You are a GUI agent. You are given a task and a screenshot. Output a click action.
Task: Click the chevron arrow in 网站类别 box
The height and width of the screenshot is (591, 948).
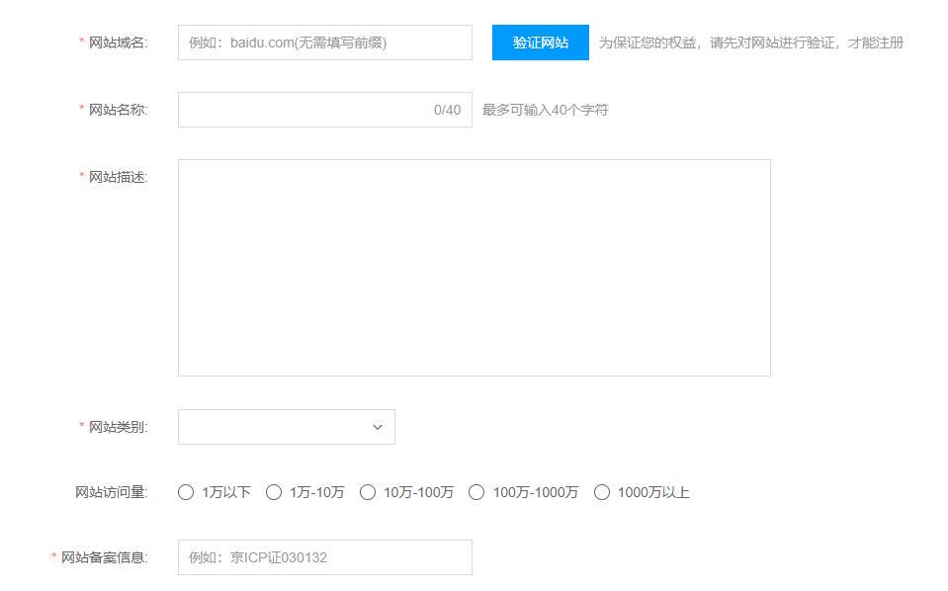pos(377,427)
